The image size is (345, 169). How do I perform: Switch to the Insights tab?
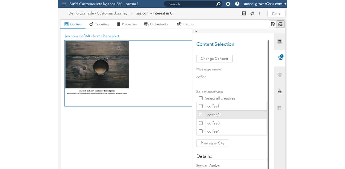point(185,24)
